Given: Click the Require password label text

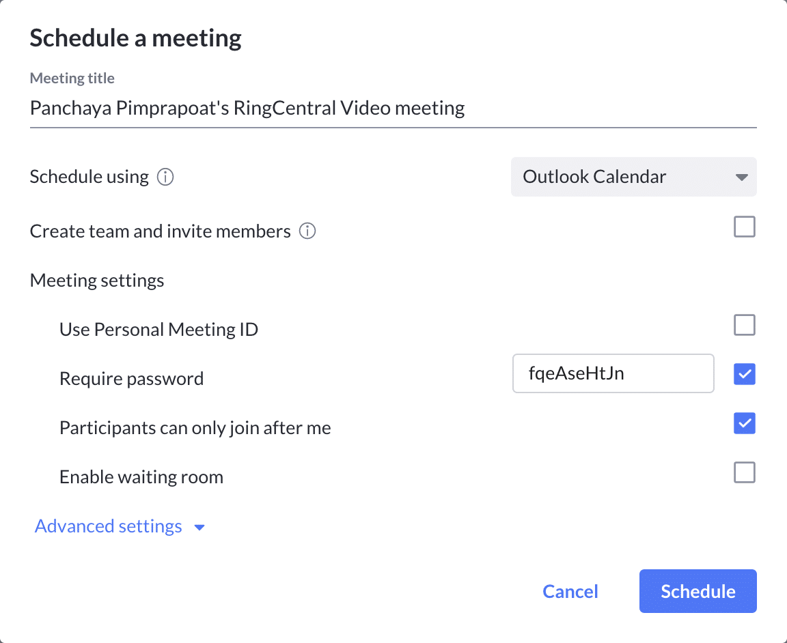Looking at the screenshot, I should [132, 379].
